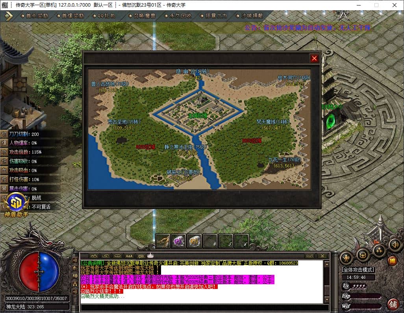
Task: Open 首爆奖励 menu
Action: 70,16
